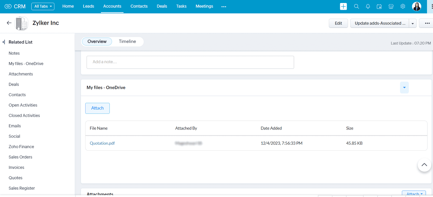Go to the Tasks tab
433x197 pixels.
coord(181,6)
